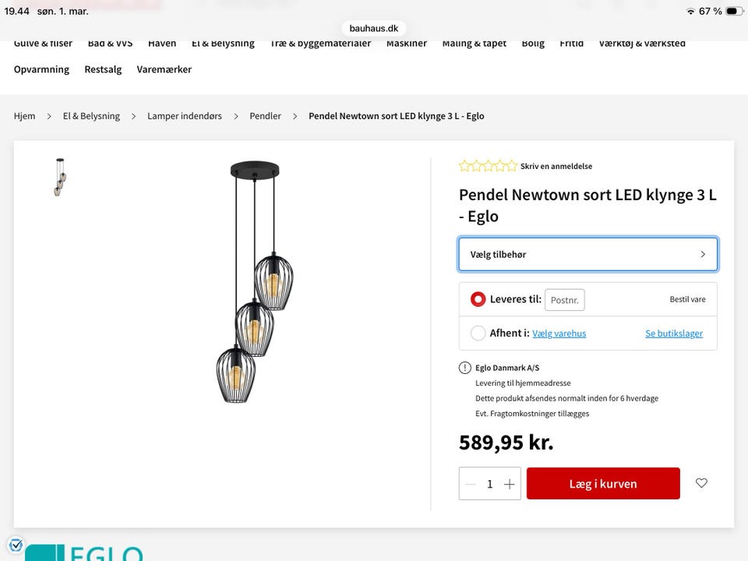The width and height of the screenshot is (748, 561).
Task: Tap the battery icon in status bar
Action: tap(733, 11)
